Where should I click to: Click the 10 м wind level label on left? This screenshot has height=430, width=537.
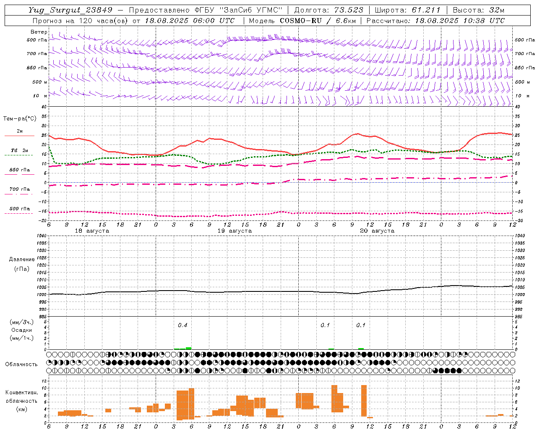(x=40, y=96)
